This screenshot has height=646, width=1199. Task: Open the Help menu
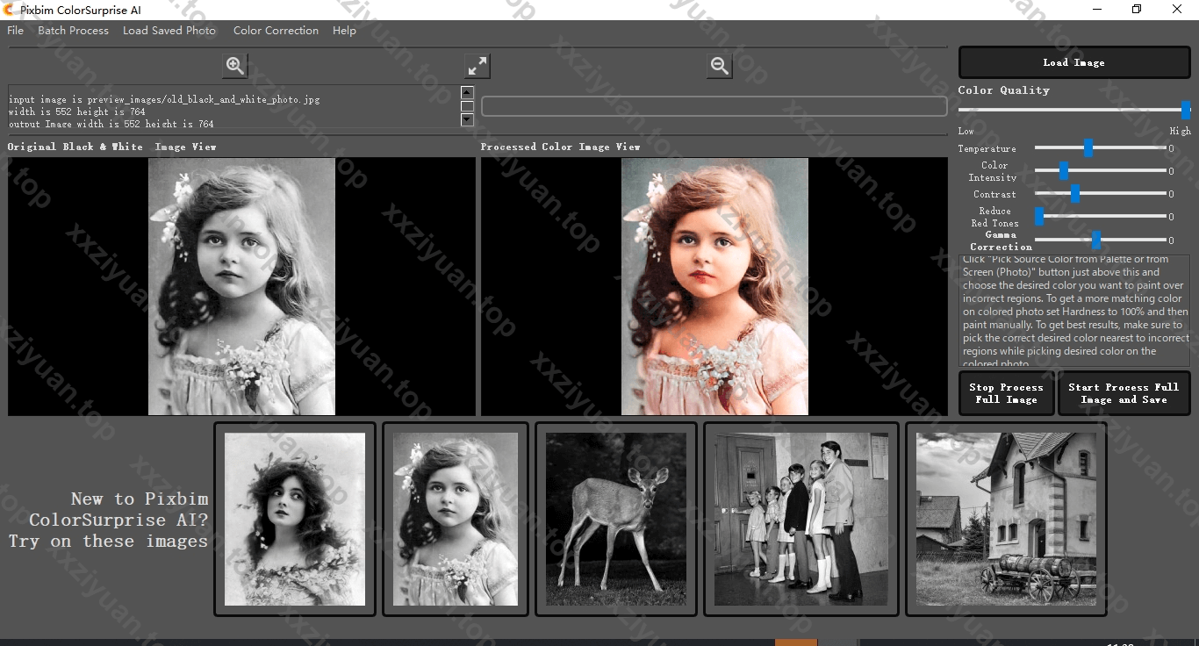[344, 31]
